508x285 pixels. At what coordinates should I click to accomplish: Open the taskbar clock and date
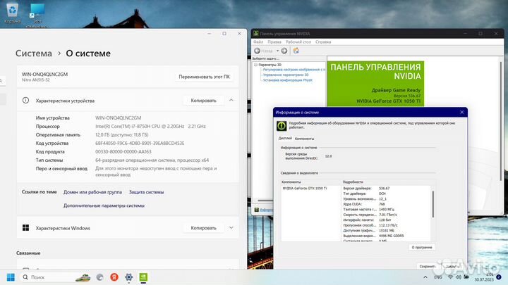pyautogui.click(x=484, y=277)
